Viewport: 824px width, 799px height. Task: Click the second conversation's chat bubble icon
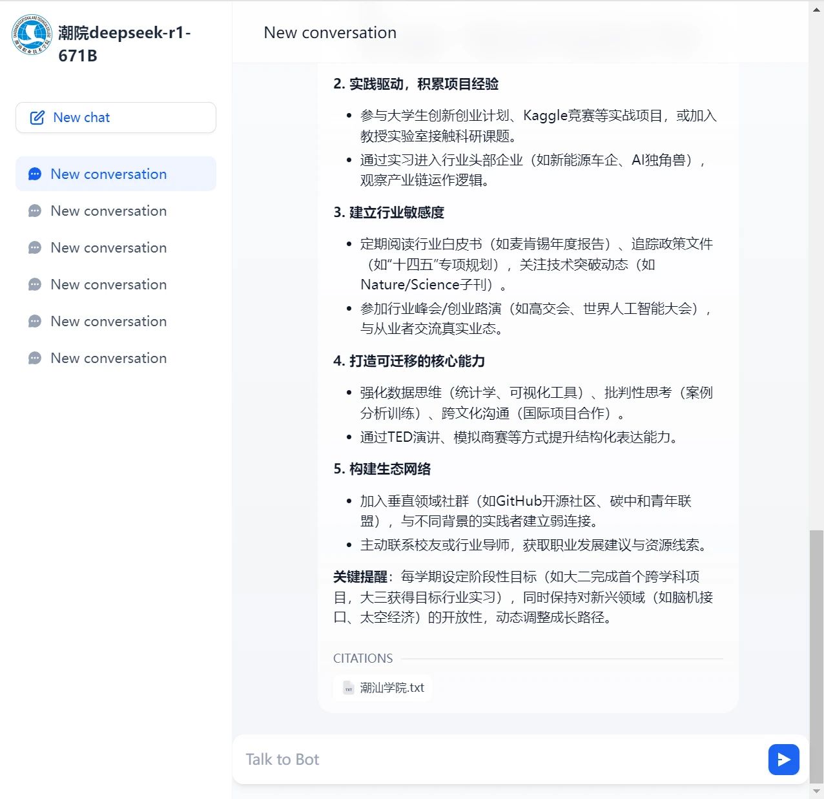click(x=35, y=211)
